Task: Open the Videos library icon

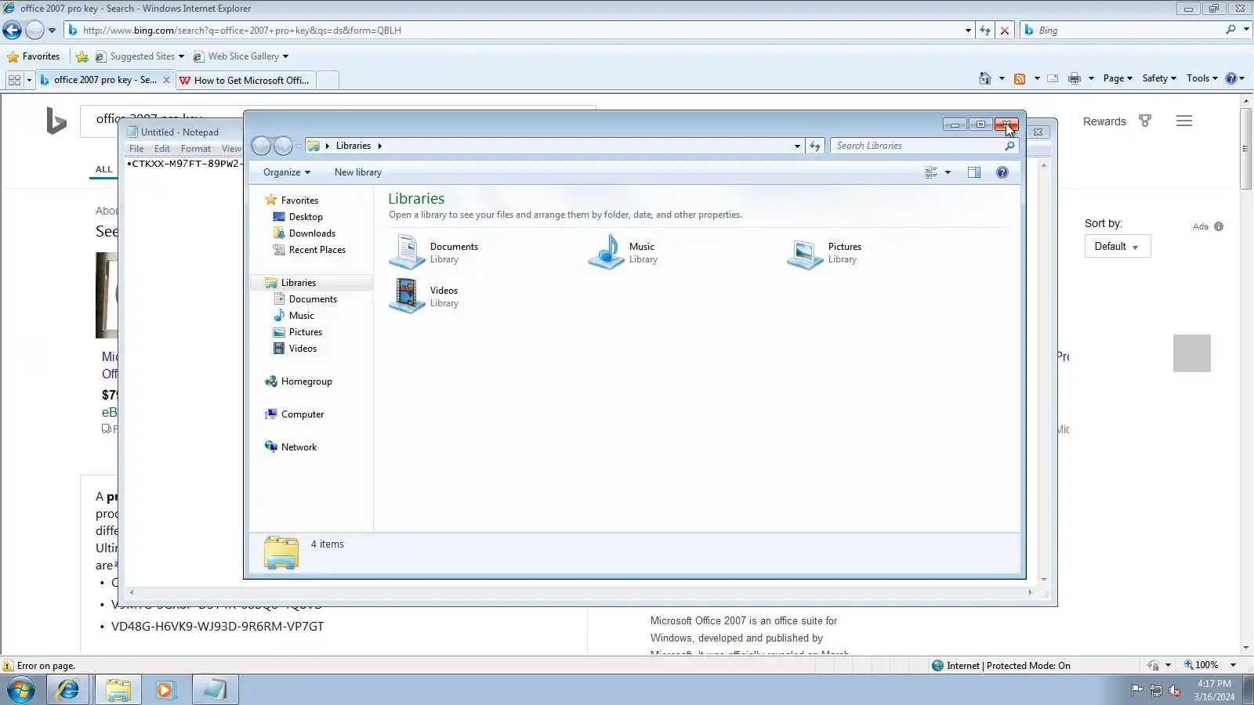Action: click(x=407, y=296)
